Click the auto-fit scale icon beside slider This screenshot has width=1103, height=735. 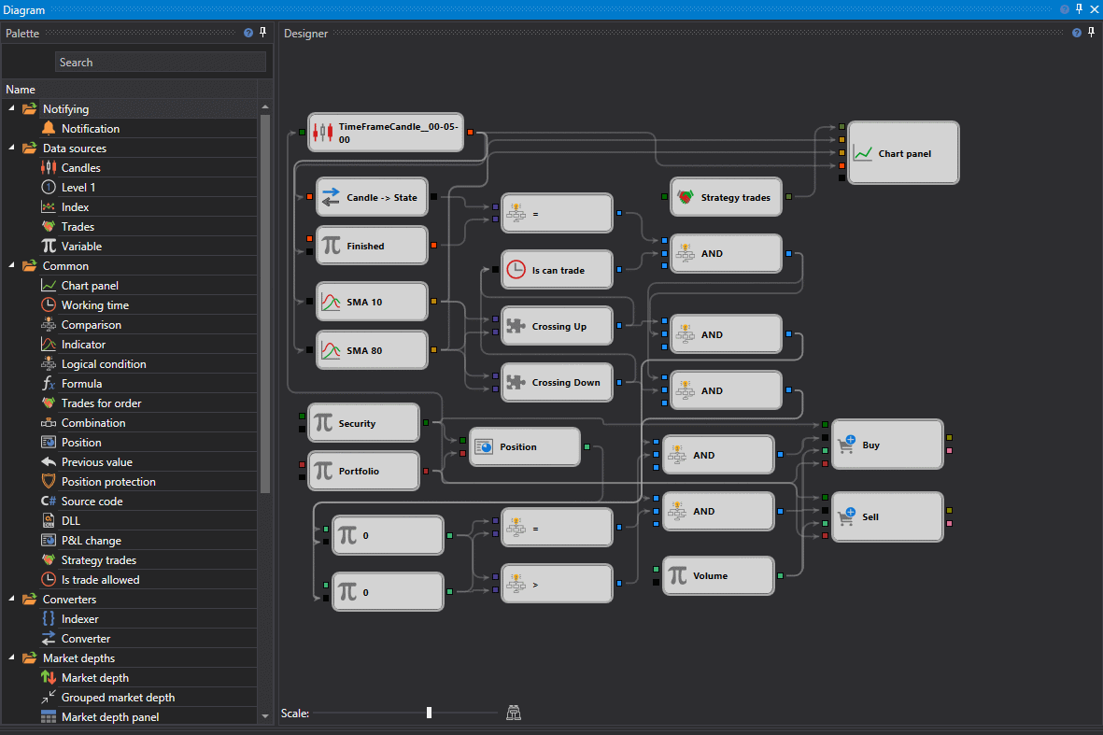coord(515,714)
